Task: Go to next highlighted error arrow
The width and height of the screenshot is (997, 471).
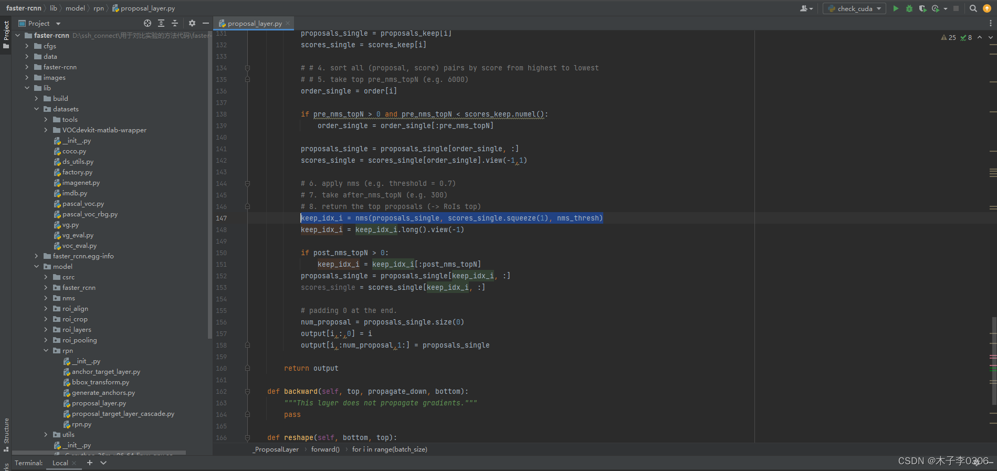Action: pyautogui.click(x=991, y=37)
